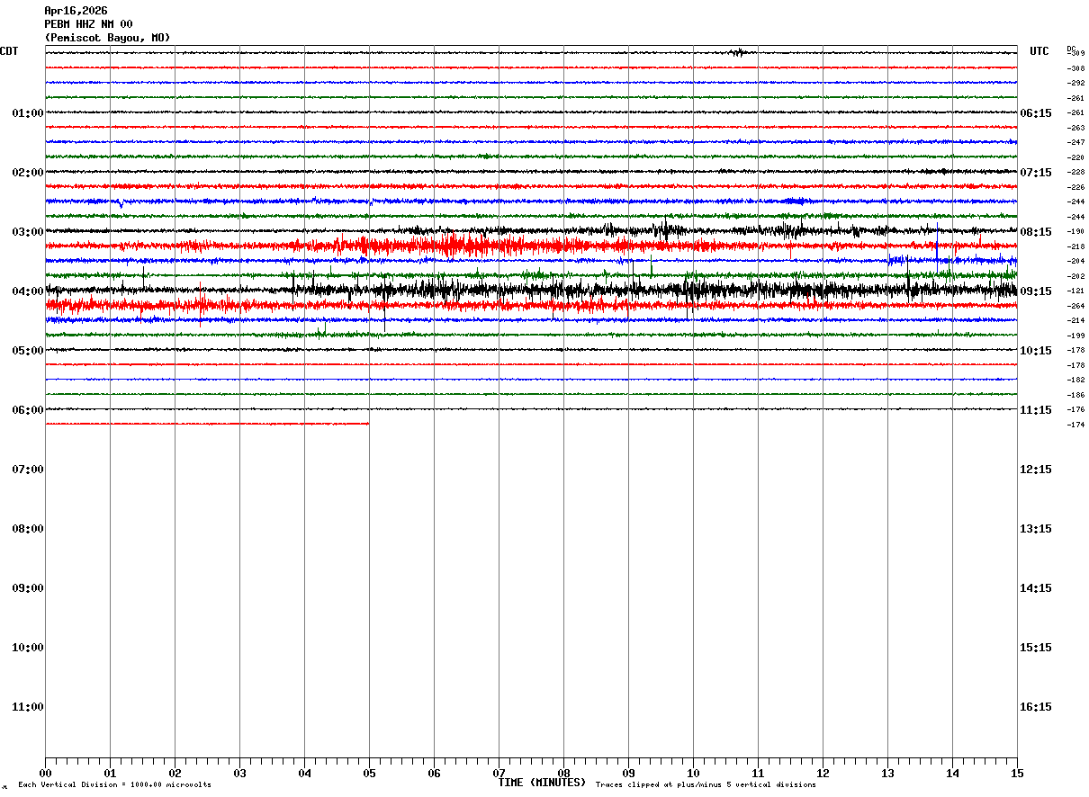Click the DC offset value -264
This screenshot has height=797, width=1089.
(1075, 306)
